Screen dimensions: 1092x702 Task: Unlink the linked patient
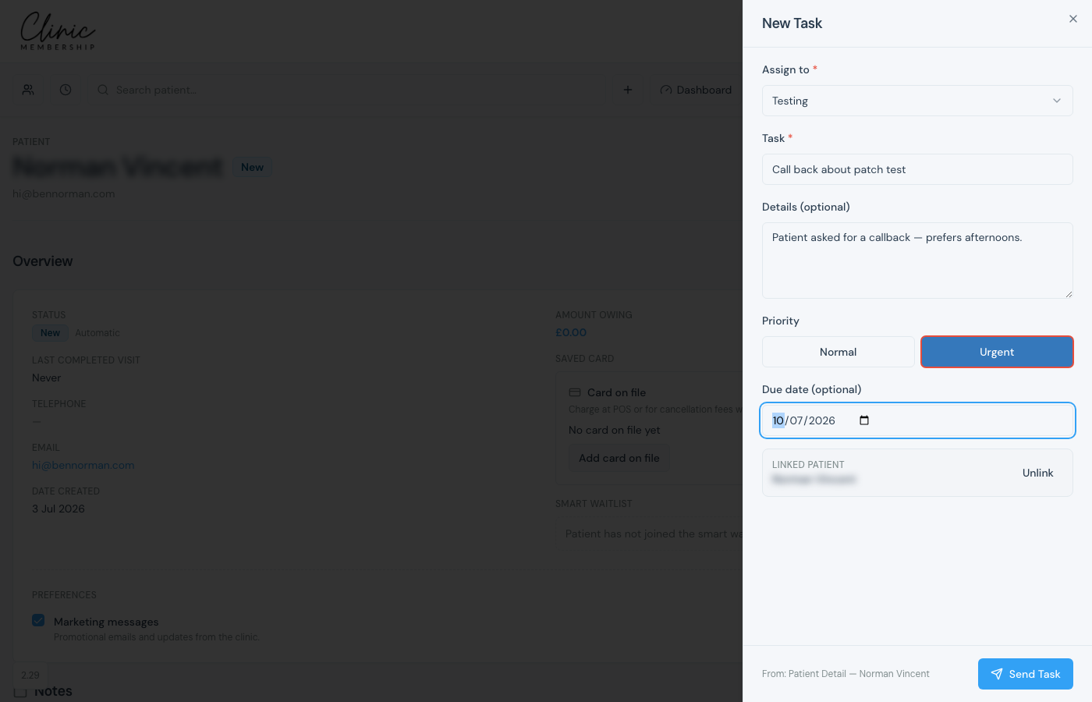coord(1037,473)
